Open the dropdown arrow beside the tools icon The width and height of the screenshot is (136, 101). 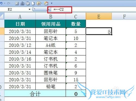point(42,4)
